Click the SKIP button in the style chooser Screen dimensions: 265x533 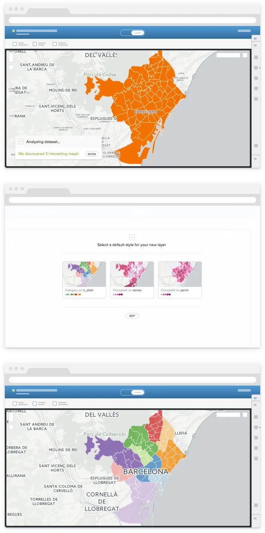(132, 316)
